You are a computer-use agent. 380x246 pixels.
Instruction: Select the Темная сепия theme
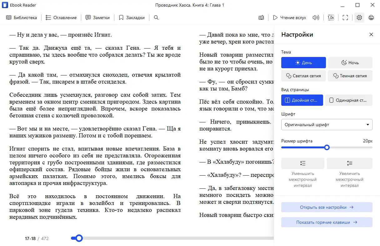point(350,76)
